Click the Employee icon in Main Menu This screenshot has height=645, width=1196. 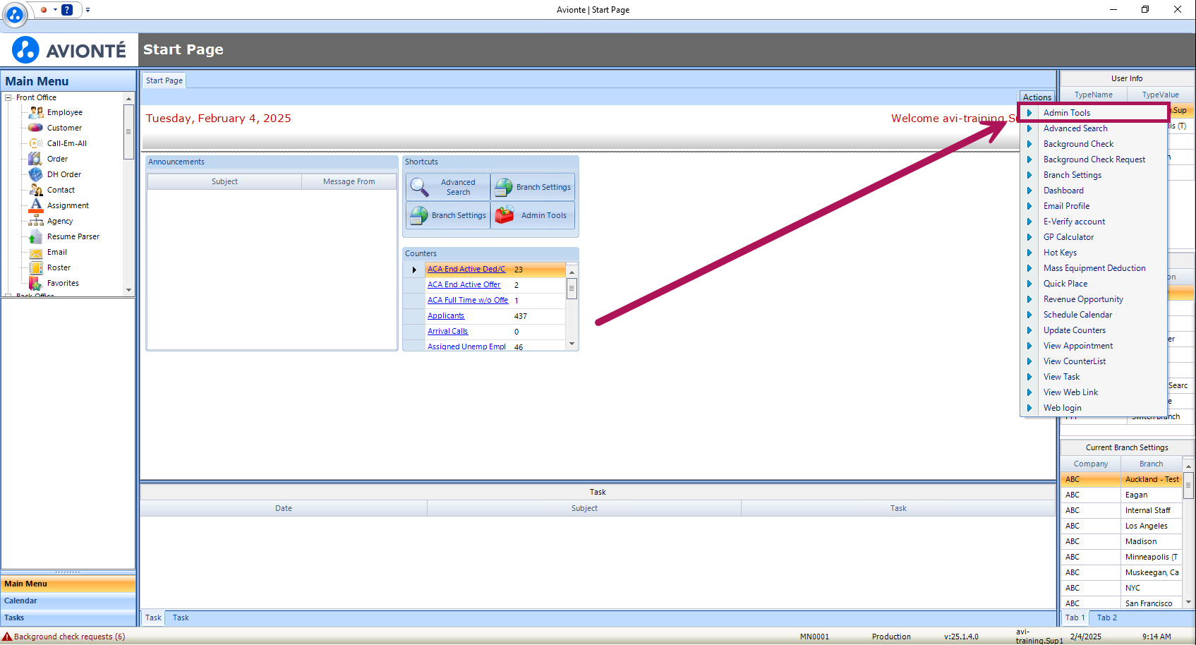pos(36,112)
